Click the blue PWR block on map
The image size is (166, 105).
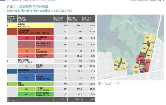[x=142, y=72]
